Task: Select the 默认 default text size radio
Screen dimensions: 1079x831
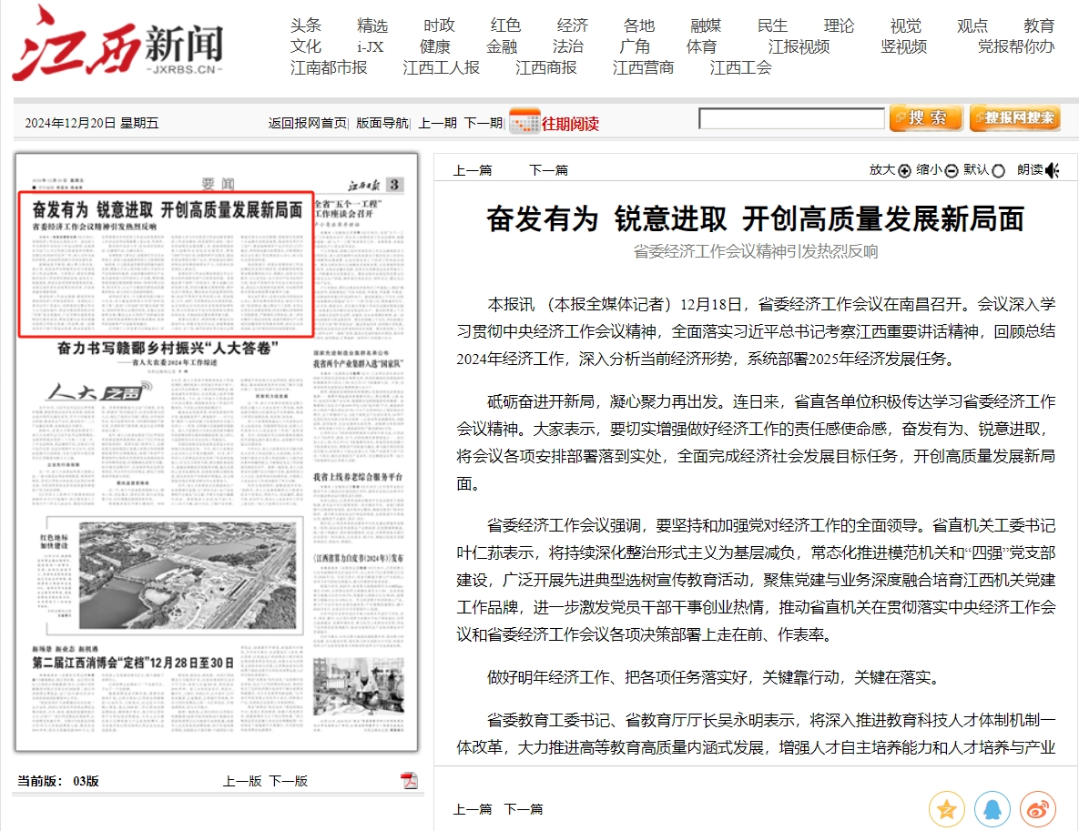Action: [x=999, y=171]
